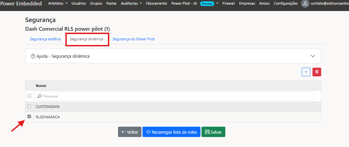The width and height of the screenshot is (349, 147).
Task: Click the user avatar icon in navbar
Action: point(305,3)
